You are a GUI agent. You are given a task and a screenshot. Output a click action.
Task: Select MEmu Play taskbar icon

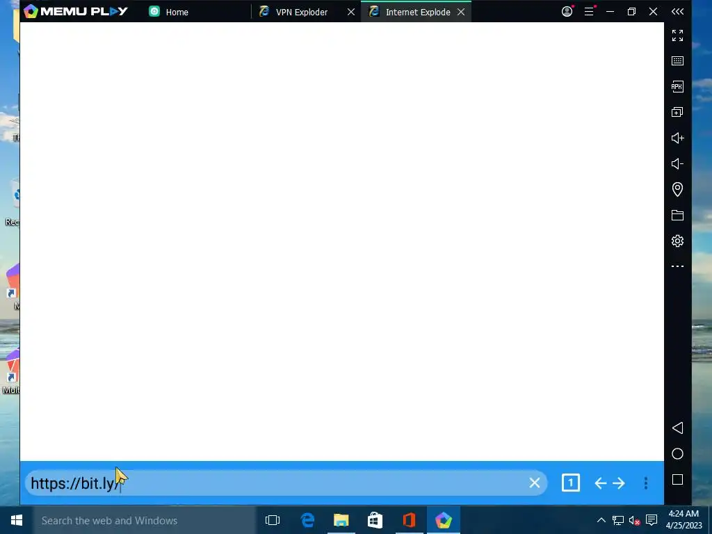pos(443,520)
